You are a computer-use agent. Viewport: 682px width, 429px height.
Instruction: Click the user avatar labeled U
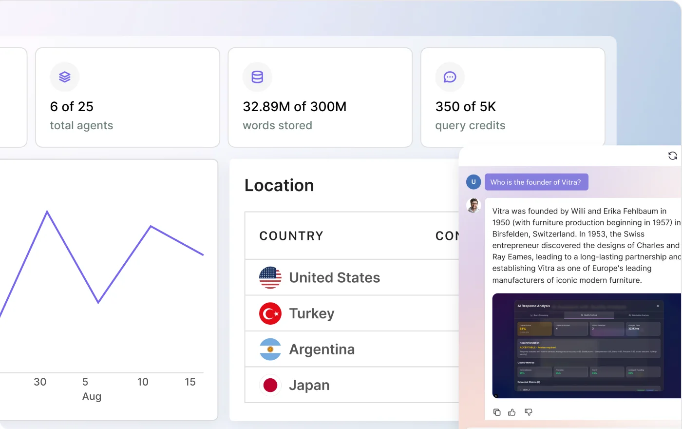tap(474, 182)
